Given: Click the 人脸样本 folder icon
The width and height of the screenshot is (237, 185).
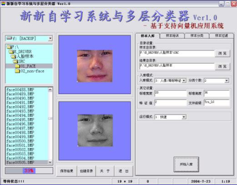Looking at the screenshot, I should click(13, 56).
